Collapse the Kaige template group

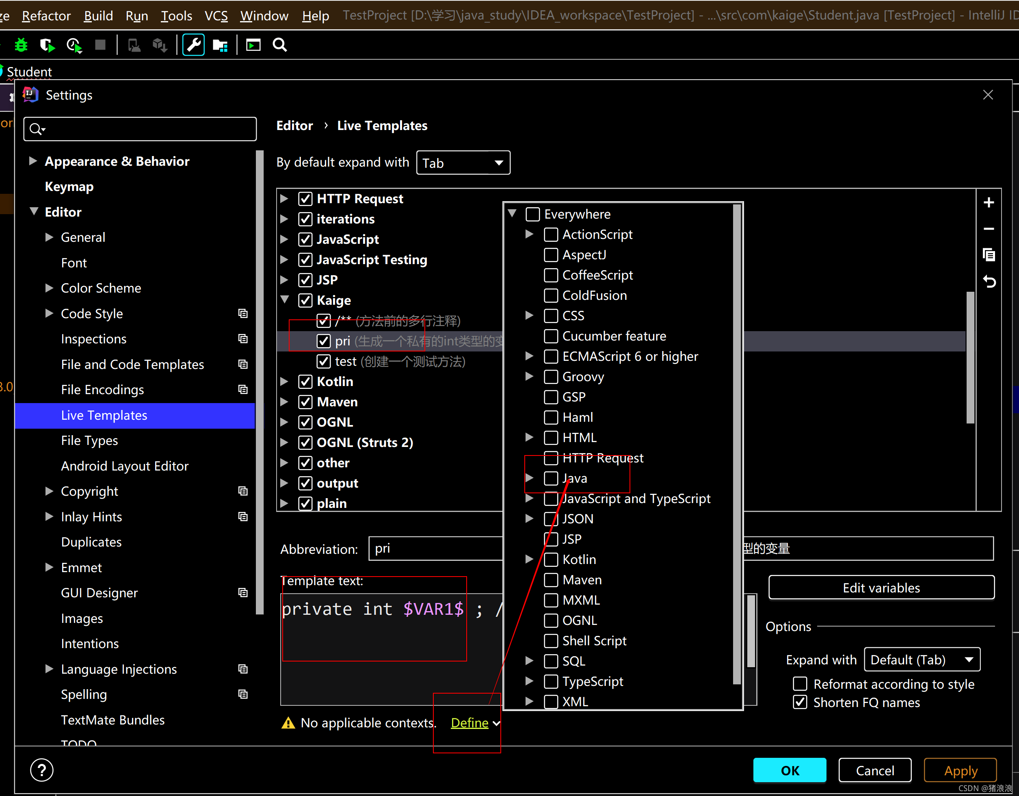285,300
